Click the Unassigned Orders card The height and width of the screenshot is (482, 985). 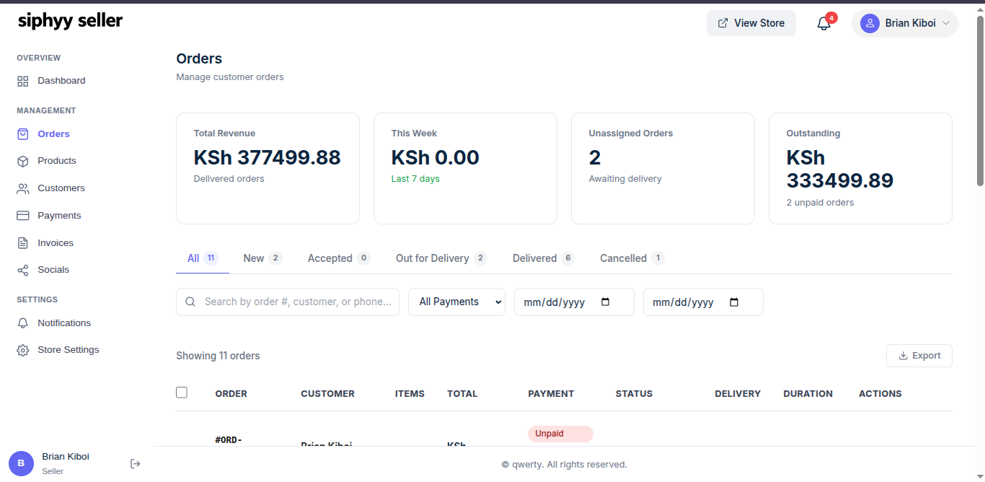663,168
